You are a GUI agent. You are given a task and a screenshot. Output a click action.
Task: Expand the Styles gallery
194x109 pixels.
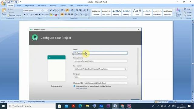point(174,15)
